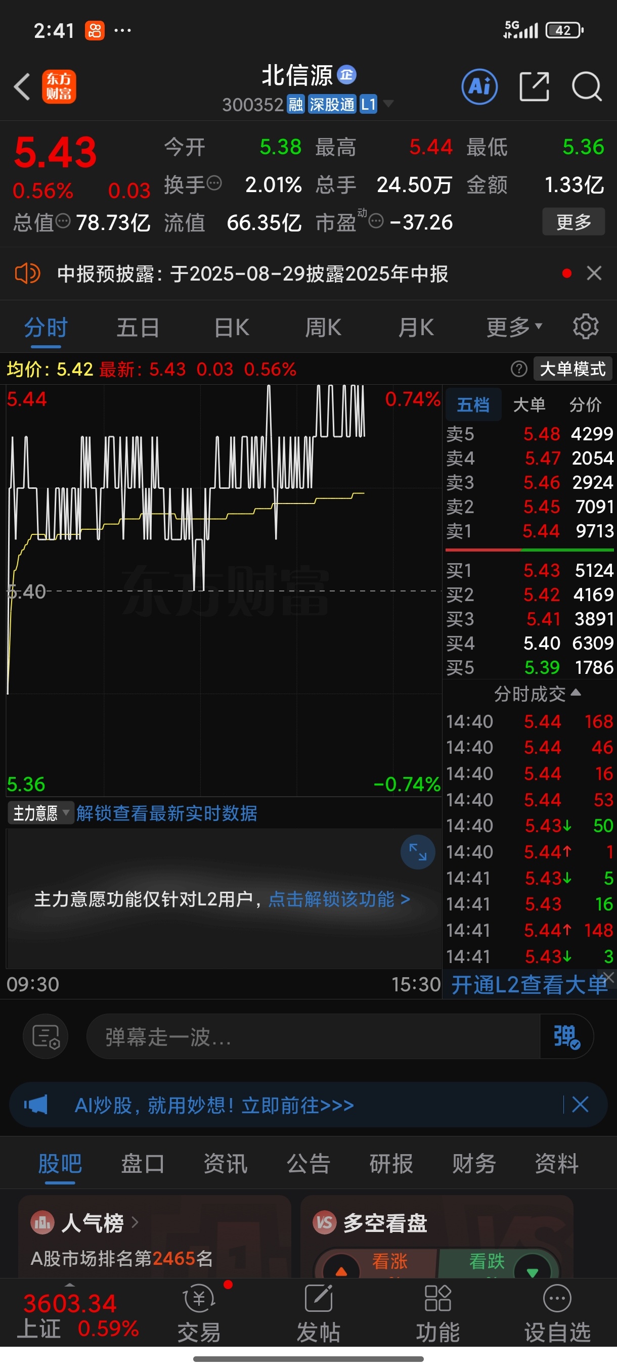The height and width of the screenshot is (1371, 617).
Task: Switch to the 日K chart tab
Action: (232, 327)
